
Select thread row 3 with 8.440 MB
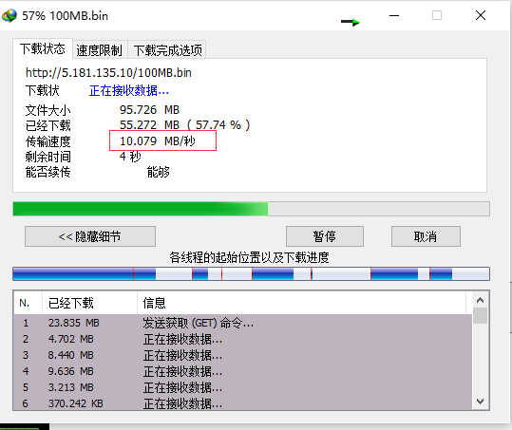point(243,355)
